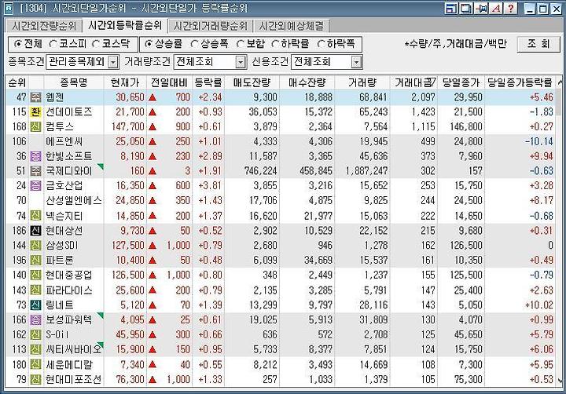Click the green 신 badge beside 컴투스
Viewport: 566px width, 394px height.
click(x=35, y=127)
